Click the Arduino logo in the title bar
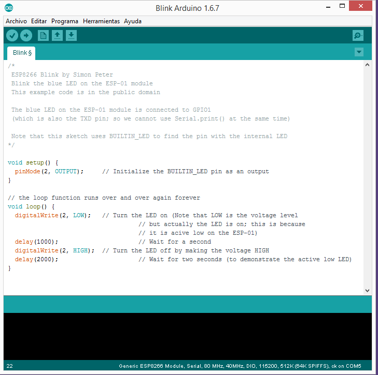This screenshot has height=375, width=378. click(9, 8)
